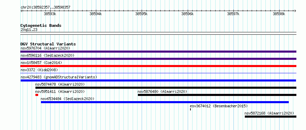Click the nsv5976704 (Almarri2020) label

click(45, 48)
